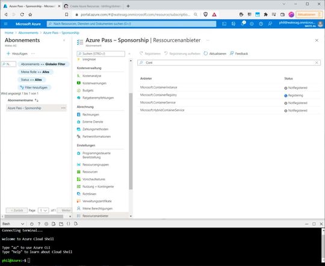325x266 pixels.
Task: Open the Azure portal hamburger menu
Action: click(5, 24)
